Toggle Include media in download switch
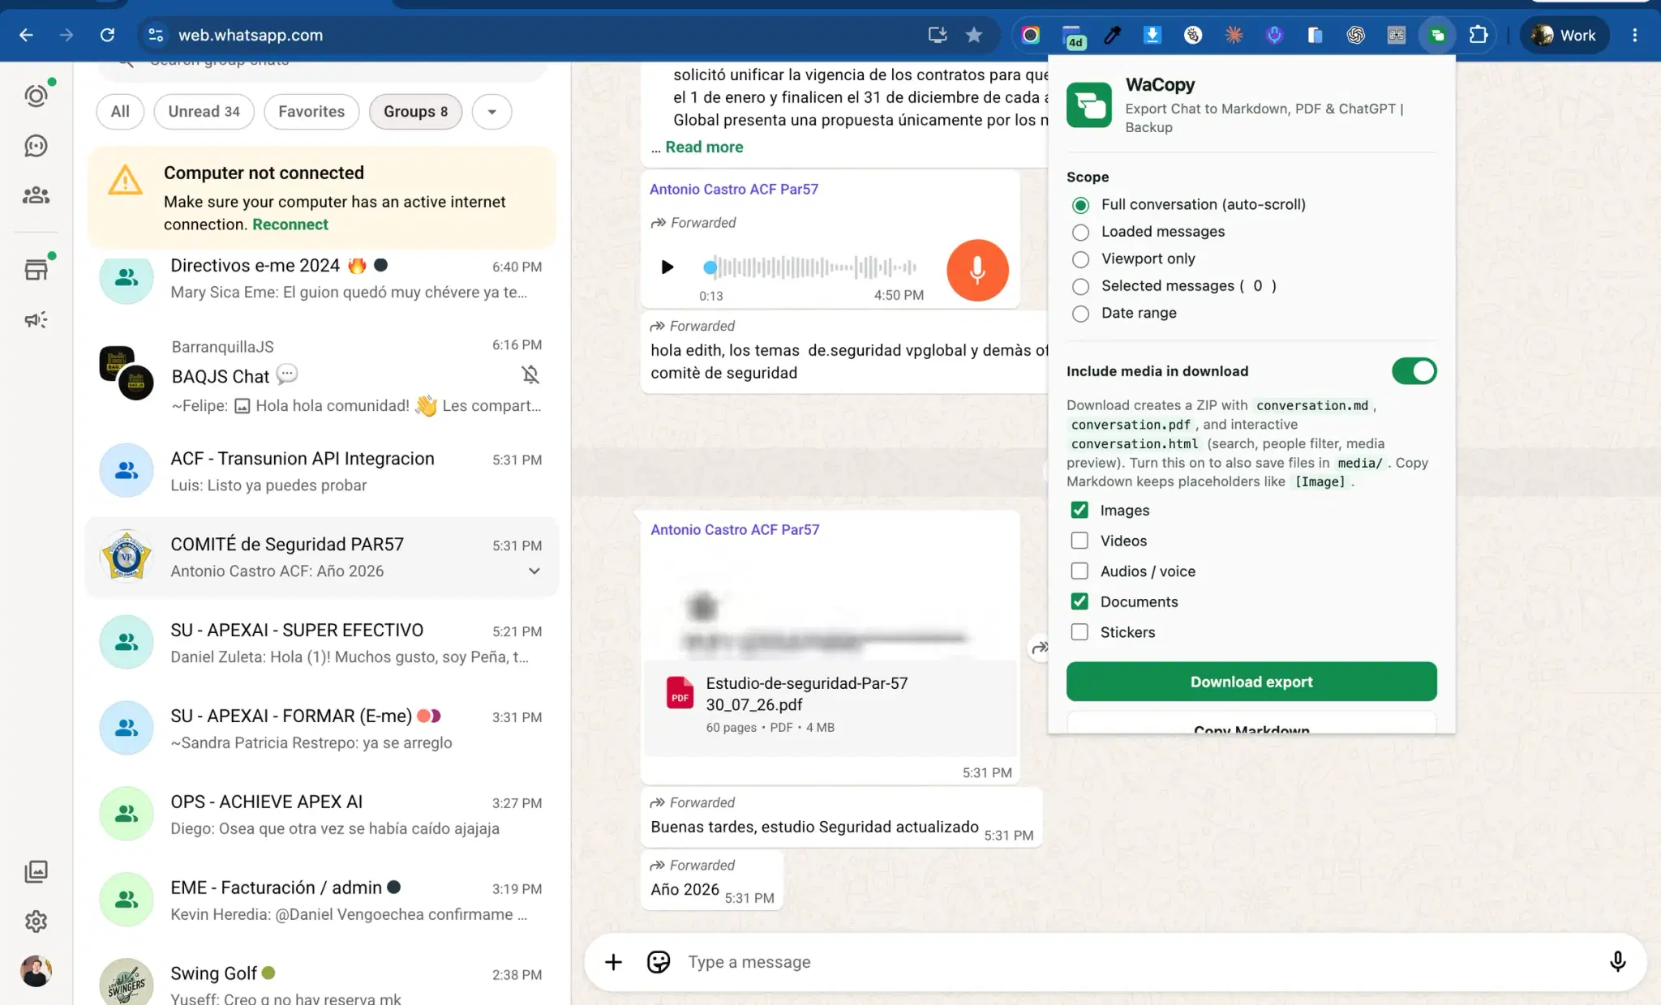This screenshot has height=1005, width=1661. (1414, 371)
